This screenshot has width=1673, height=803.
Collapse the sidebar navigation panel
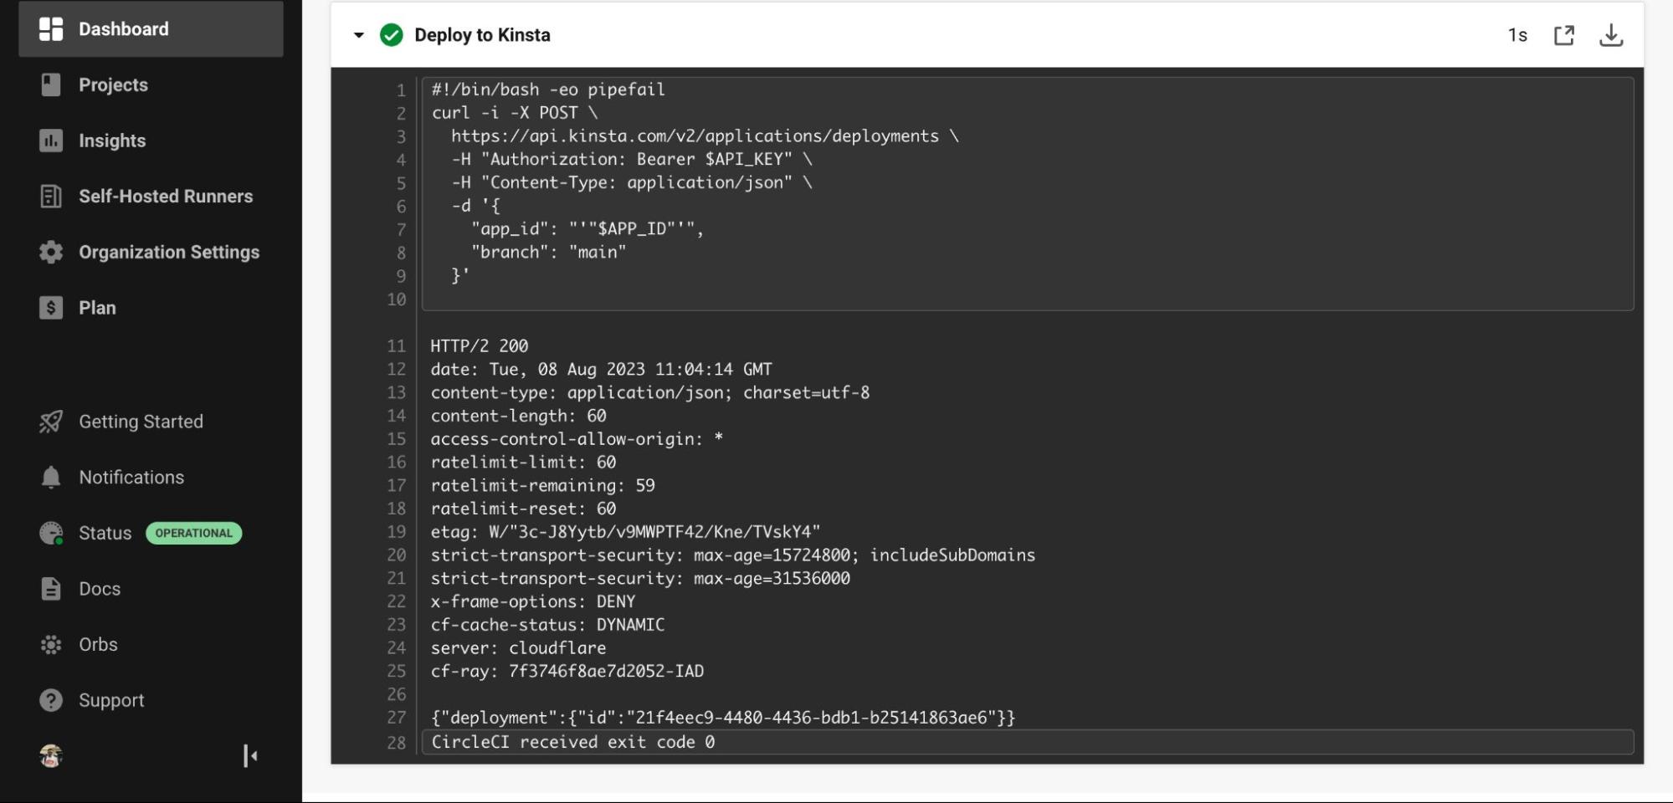coord(249,756)
